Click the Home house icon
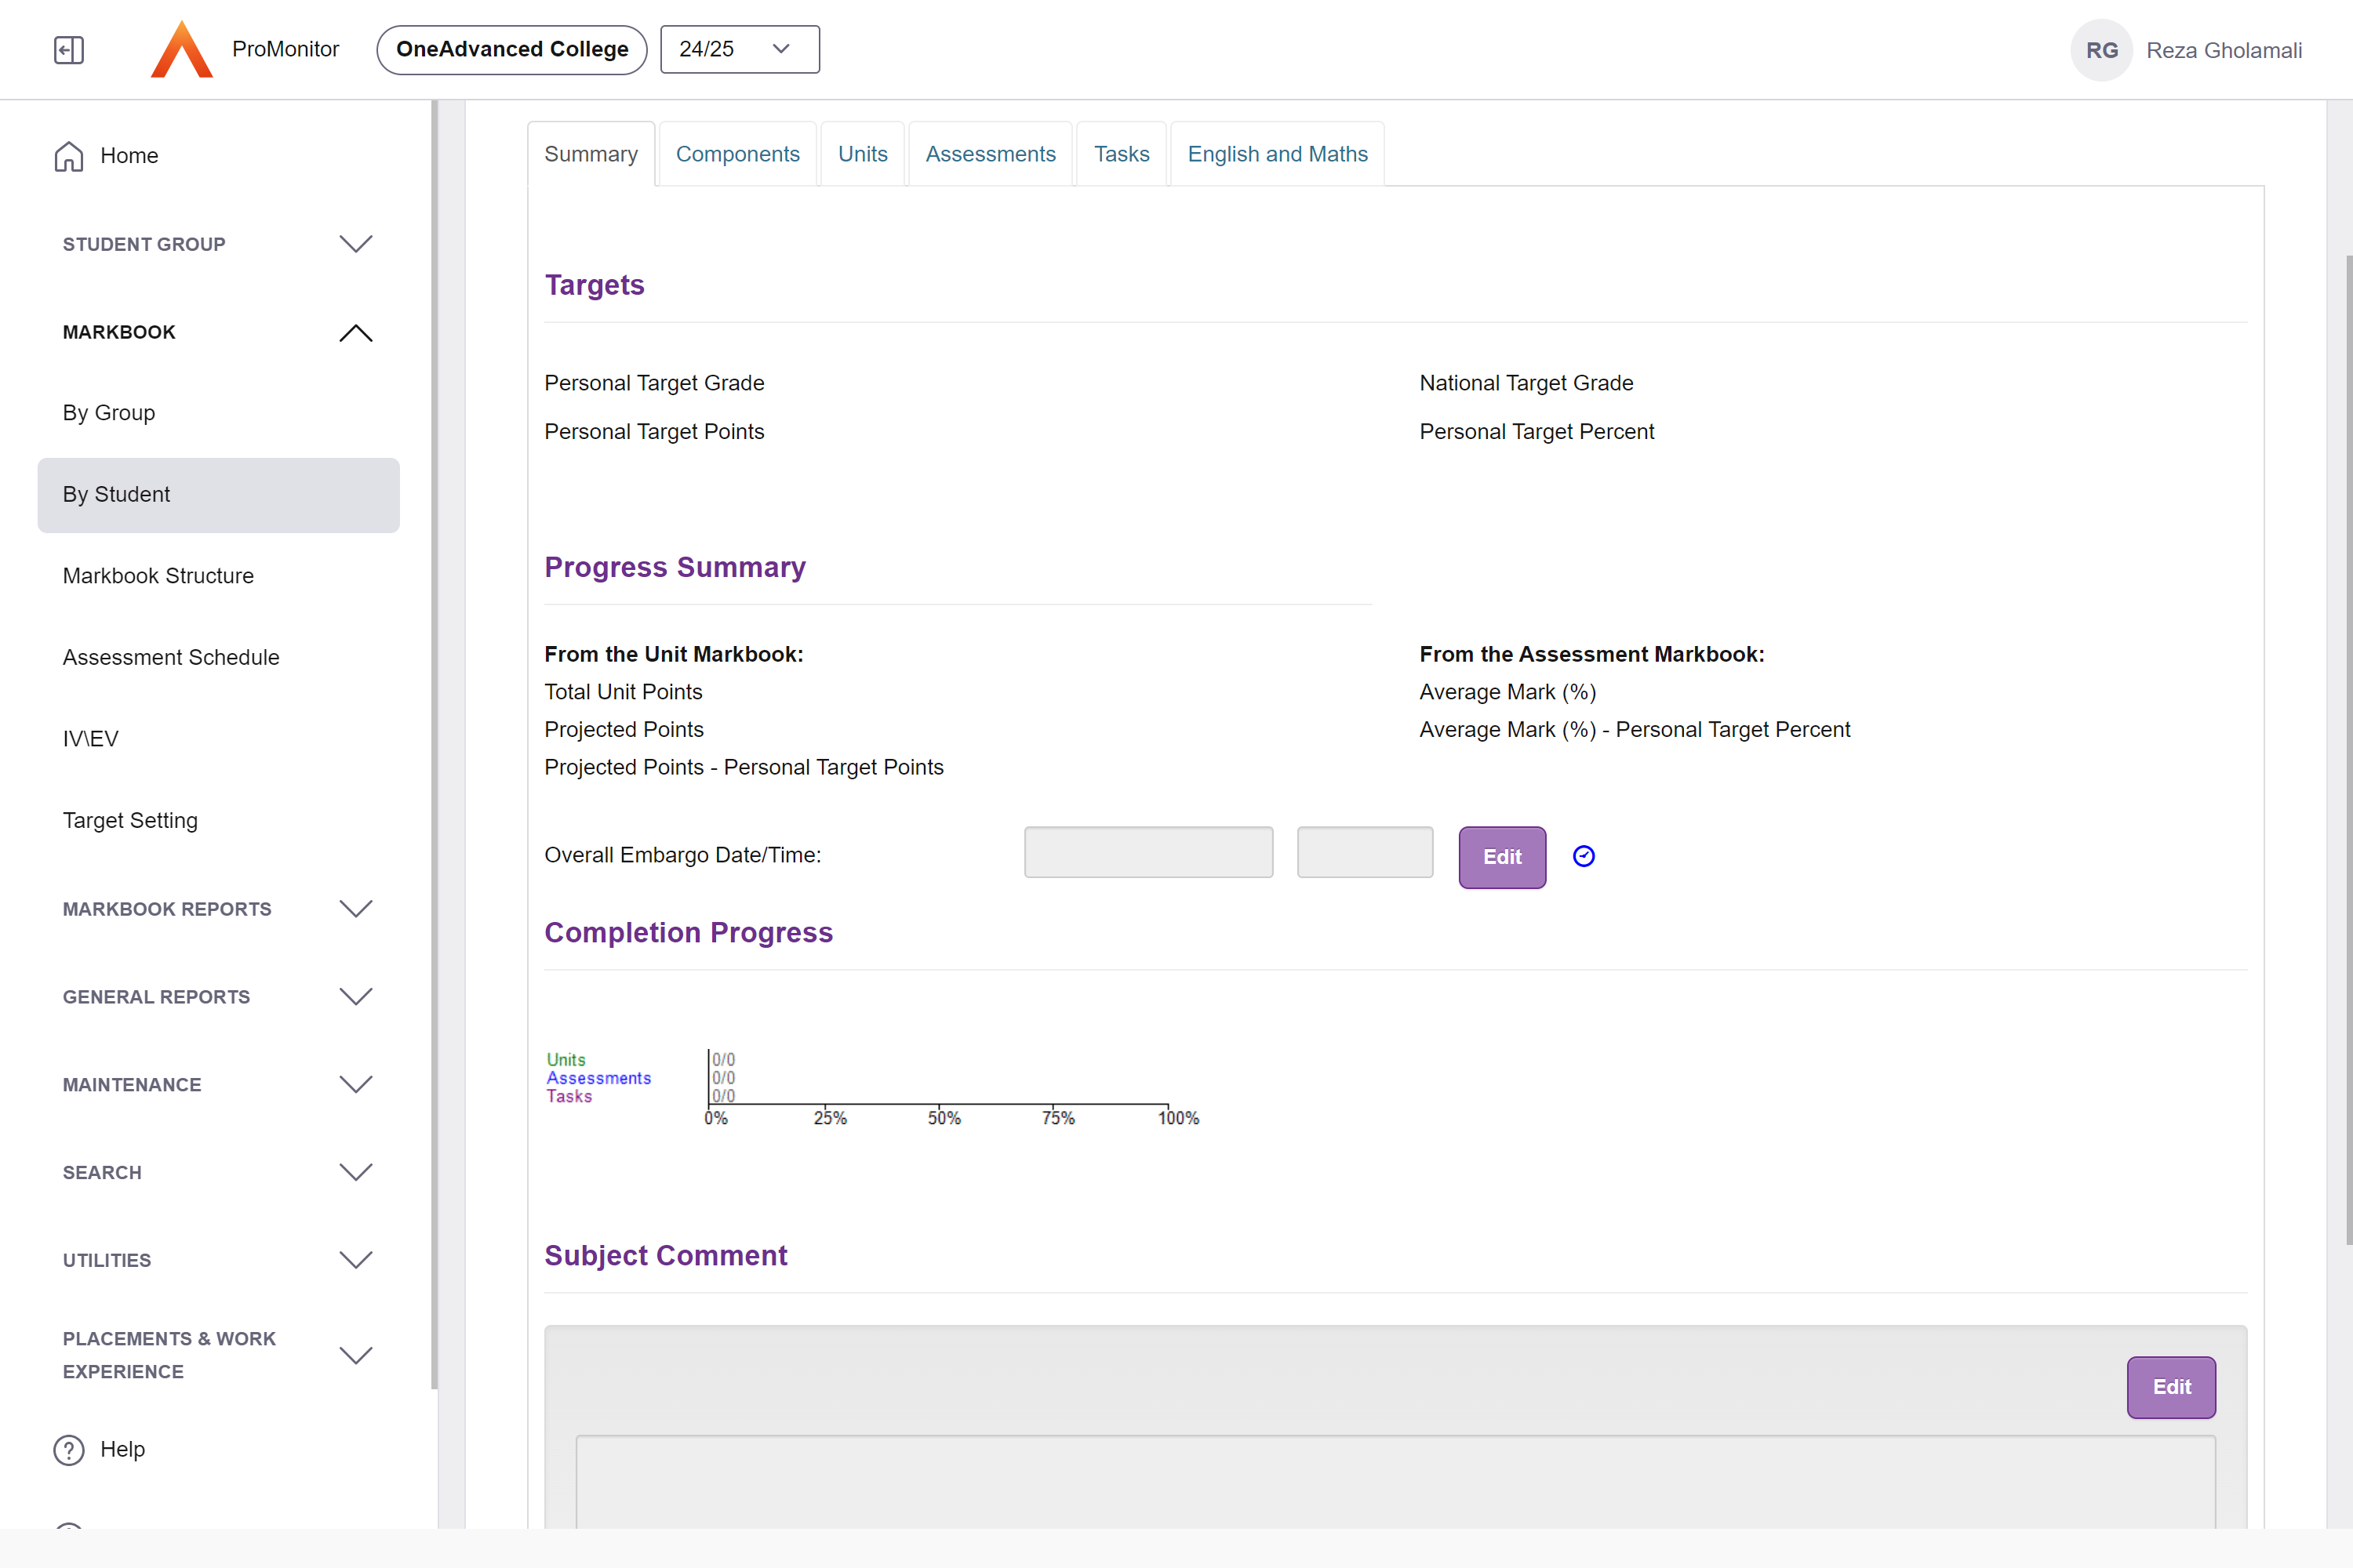The height and width of the screenshot is (1568, 2353). (x=68, y=156)
